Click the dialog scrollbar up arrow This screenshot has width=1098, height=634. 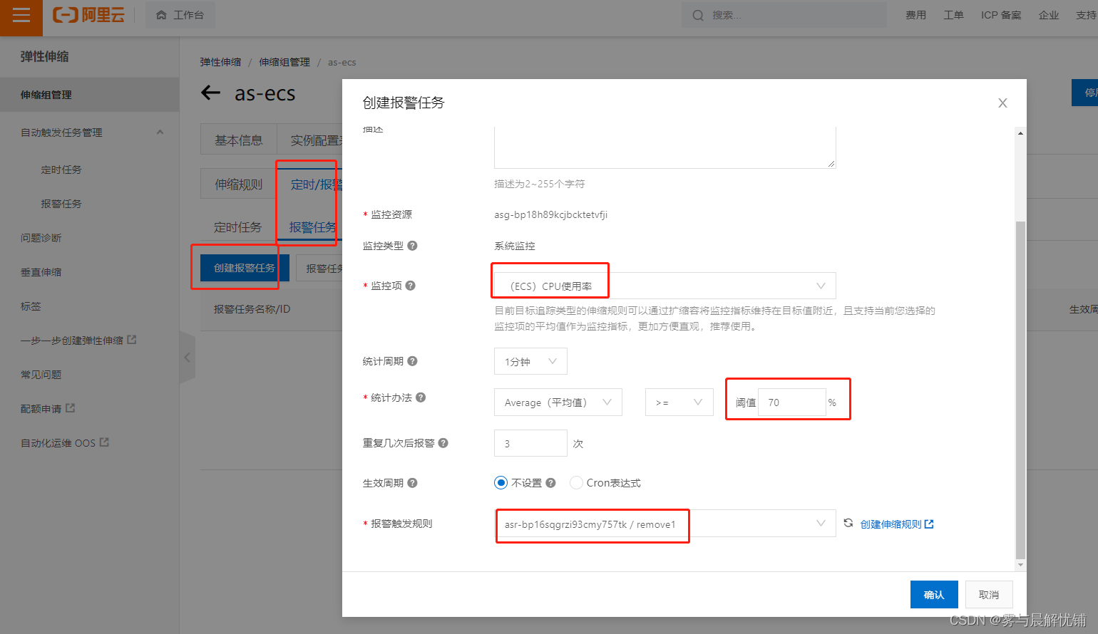coord(1020,133)
